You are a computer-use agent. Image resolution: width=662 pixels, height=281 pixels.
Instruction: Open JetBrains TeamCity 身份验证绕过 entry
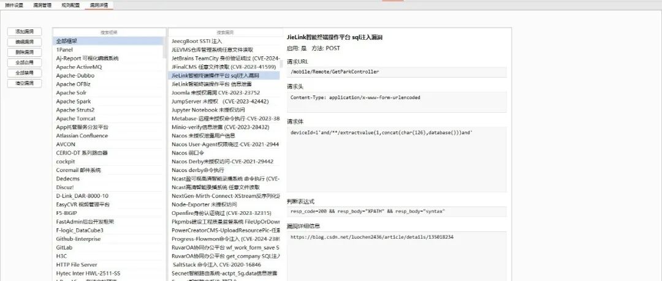[224, 58]
